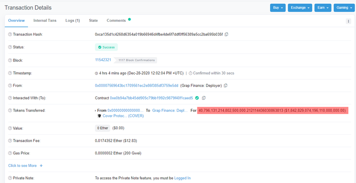Click the clock icon before the timestamp
This screenshot has height=183, width=356.
pyautogui.click(x=96, y=73)
